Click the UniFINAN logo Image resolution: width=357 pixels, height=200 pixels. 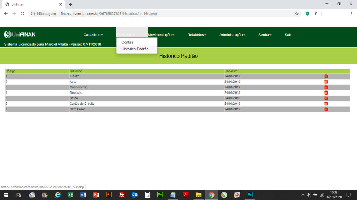tap(20, 35)
